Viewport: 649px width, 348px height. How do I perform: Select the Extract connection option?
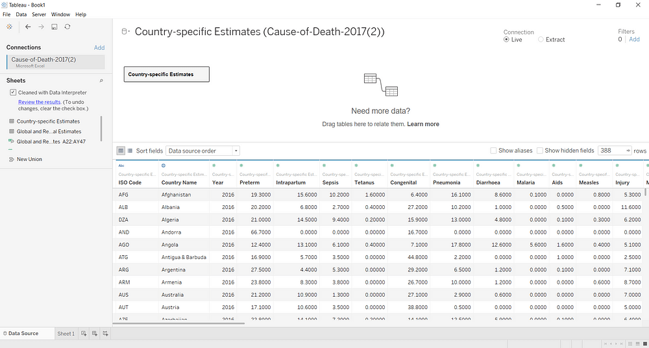coord(541,40)
